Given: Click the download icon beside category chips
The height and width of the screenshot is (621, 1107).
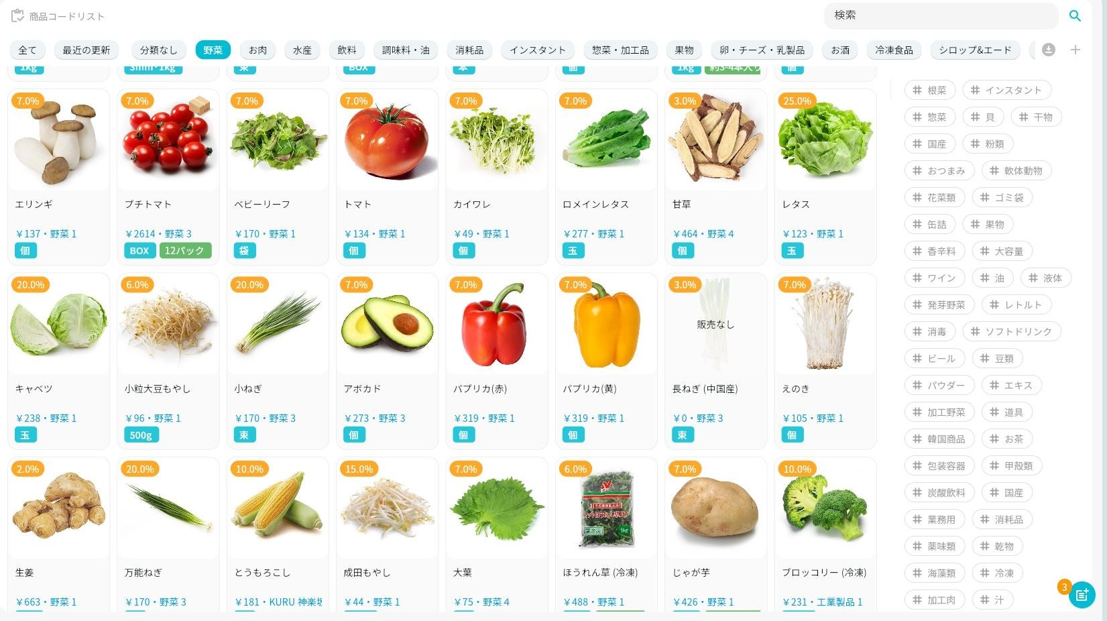Looking at the screenshot, I should coord(1049,50).
